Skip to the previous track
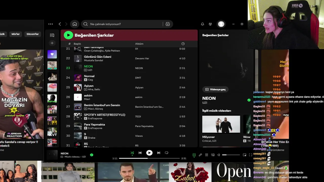Screen dimensions: 324x182 [x=140, y=153]
